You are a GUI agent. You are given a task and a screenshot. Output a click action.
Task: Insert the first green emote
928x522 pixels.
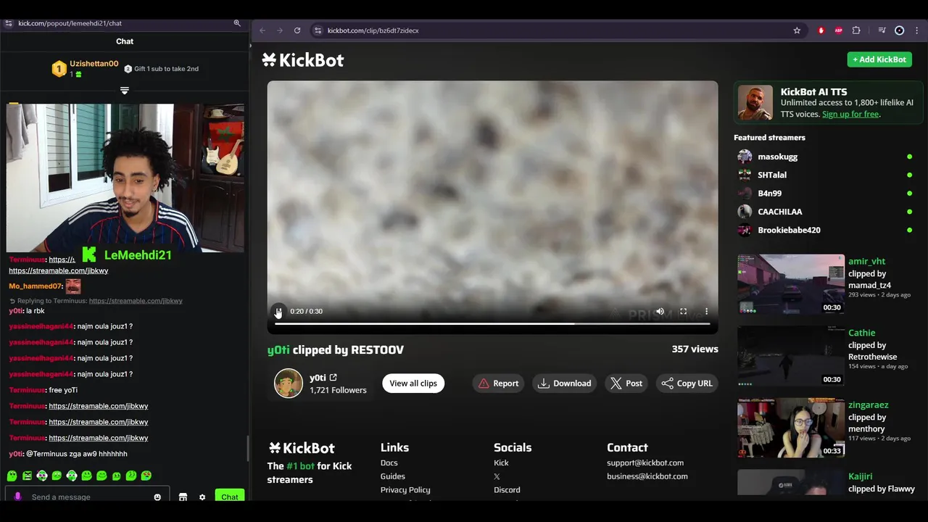[x=12, y=476]
